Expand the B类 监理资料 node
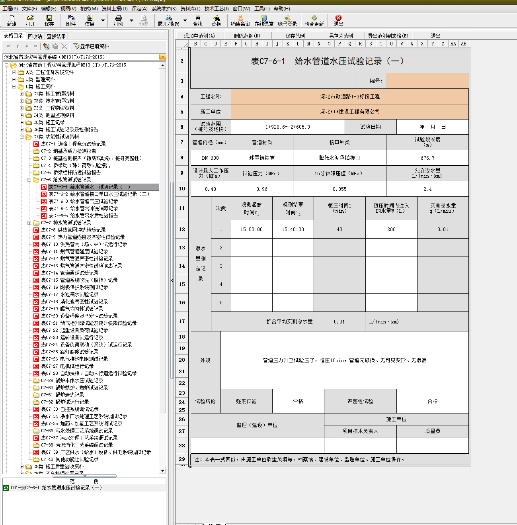 coord(14,79)
